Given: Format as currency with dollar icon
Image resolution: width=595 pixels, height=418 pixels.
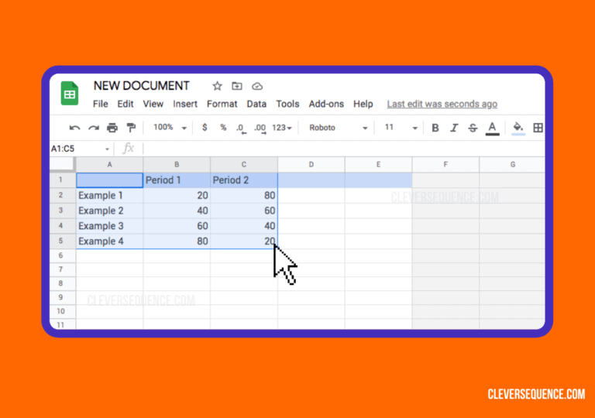Looking at the screenshot, I should click(205, 128).
